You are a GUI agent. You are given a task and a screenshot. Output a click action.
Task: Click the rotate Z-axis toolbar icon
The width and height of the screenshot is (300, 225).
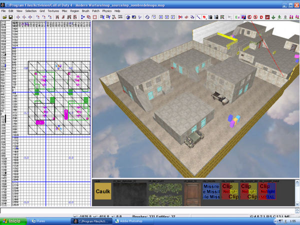point(49,17)
